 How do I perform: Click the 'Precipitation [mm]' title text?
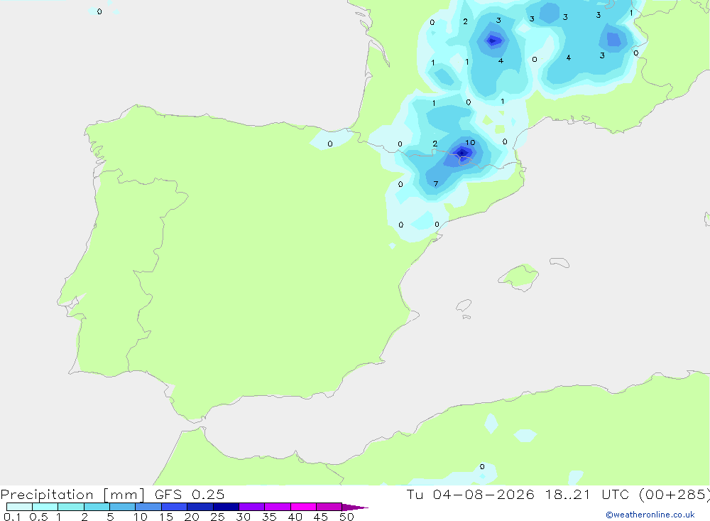click(x=72, y=495)
